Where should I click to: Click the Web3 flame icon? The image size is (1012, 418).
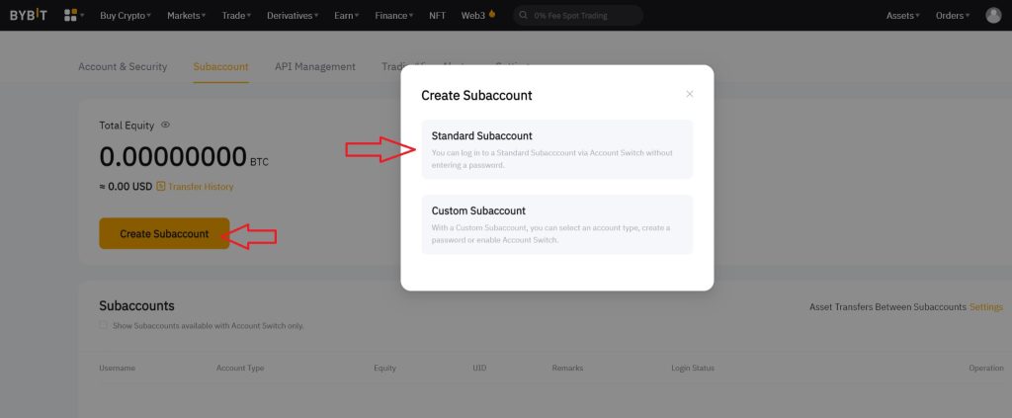(492, 15)
